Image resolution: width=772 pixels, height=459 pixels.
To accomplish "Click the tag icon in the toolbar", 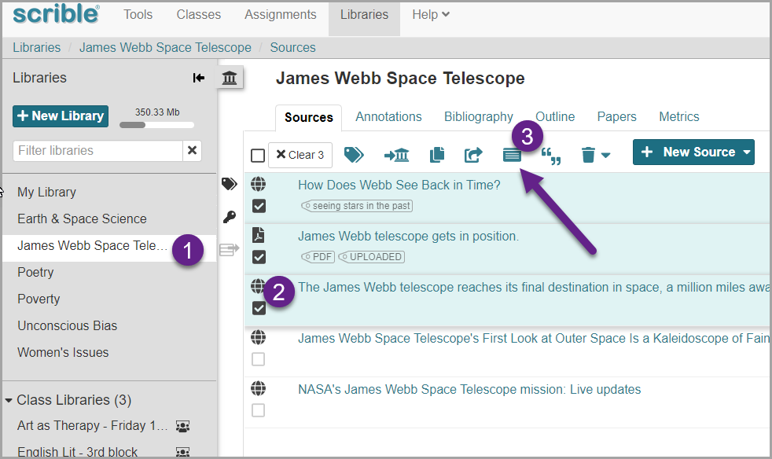I will tap(354, 155).
